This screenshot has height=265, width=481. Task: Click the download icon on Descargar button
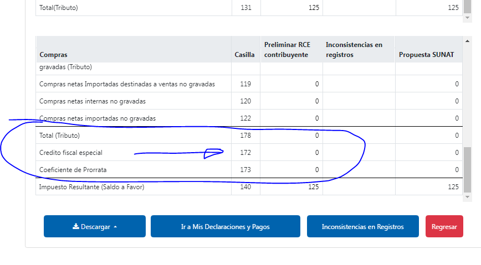coord(75,227)
